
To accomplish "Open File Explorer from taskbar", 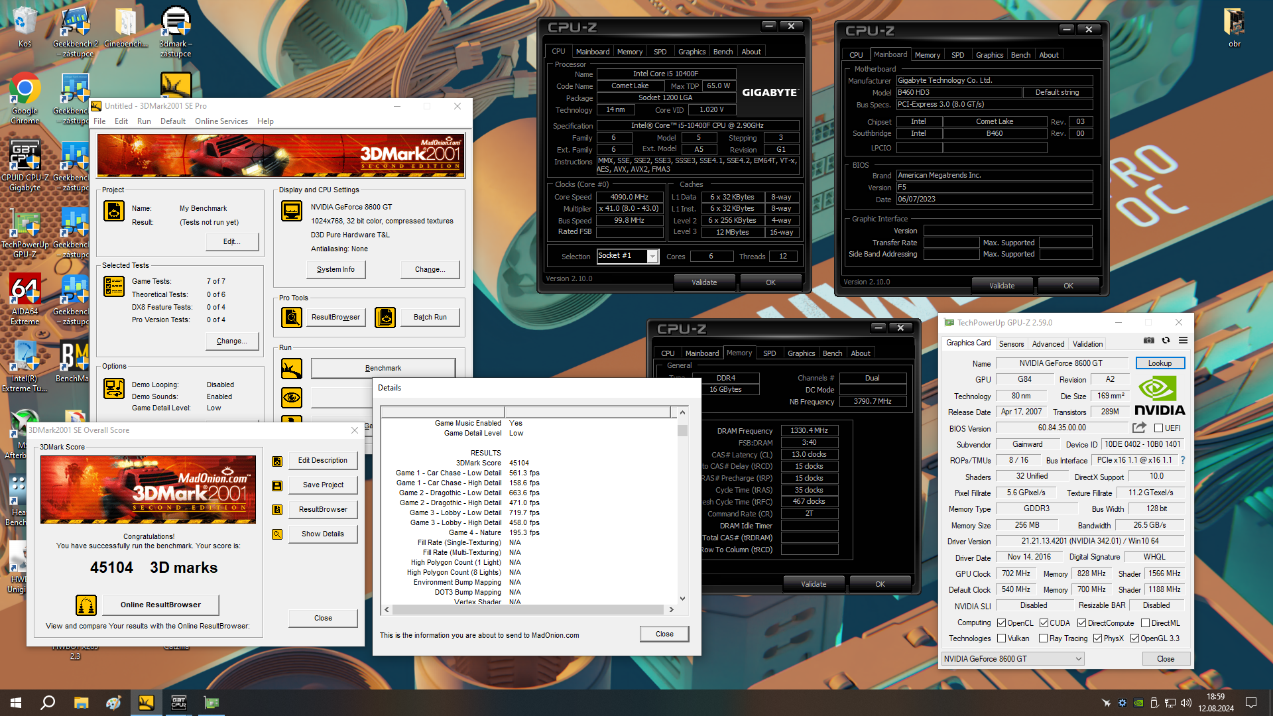I will click(x=81, y=703).
